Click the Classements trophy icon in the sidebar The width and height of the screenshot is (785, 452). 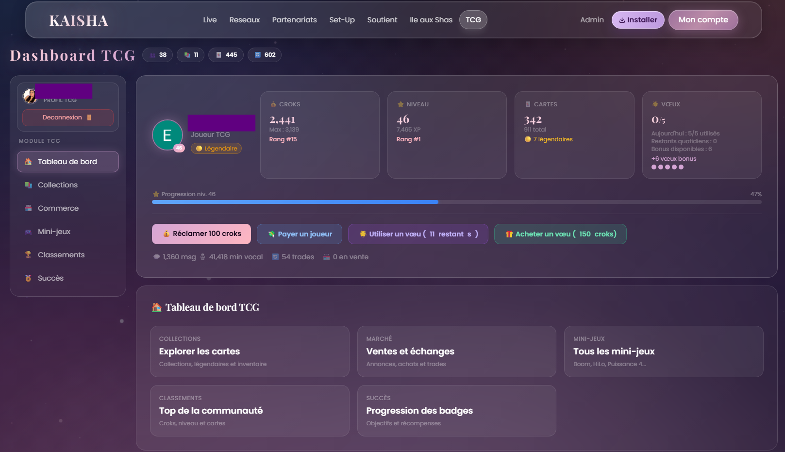(x=28, y=255)
